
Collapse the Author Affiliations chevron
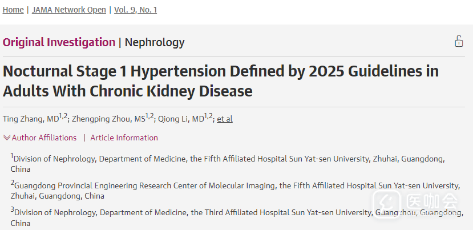(x=7, y=138)
